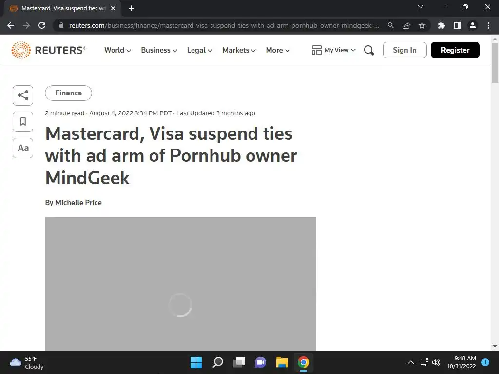Open the share article icon
This screenshot has height=374, width=499.
pos(23,95)
